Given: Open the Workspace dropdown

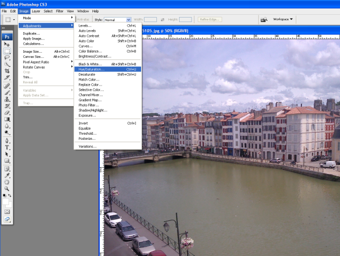Looking at the screenshot, I should point(283,19).
